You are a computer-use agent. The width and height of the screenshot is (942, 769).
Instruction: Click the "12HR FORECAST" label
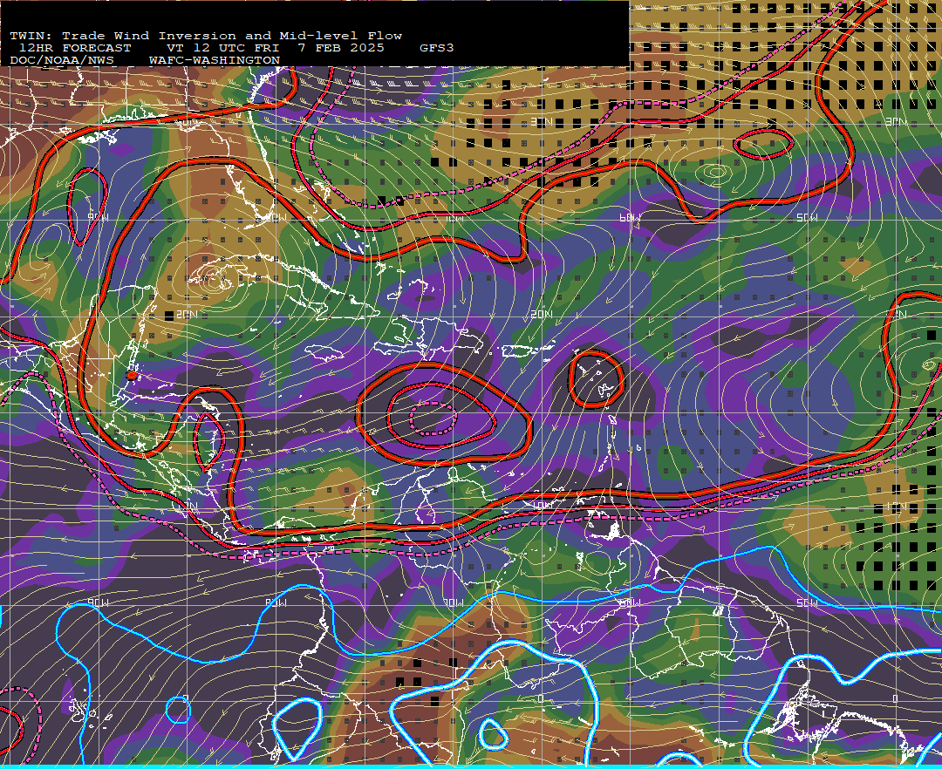click(x=74, y=47)
